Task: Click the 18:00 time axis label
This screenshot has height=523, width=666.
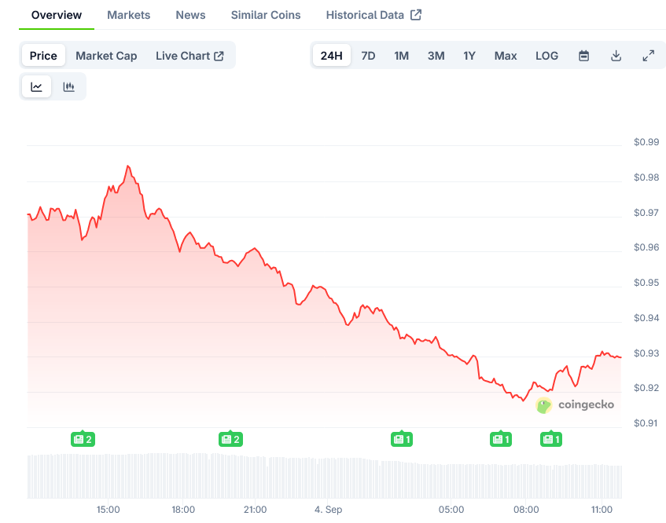Action: (x=183, y=510)
